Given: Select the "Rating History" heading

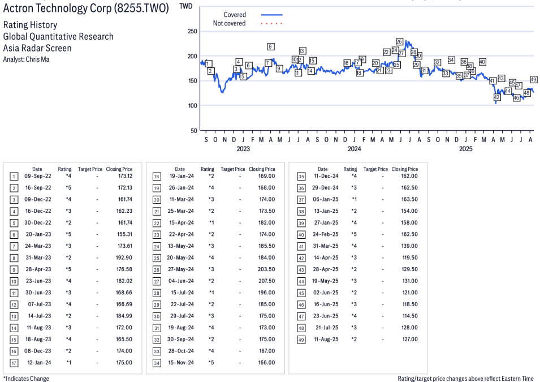Looking at the screenshot, I should pos(31,25).
